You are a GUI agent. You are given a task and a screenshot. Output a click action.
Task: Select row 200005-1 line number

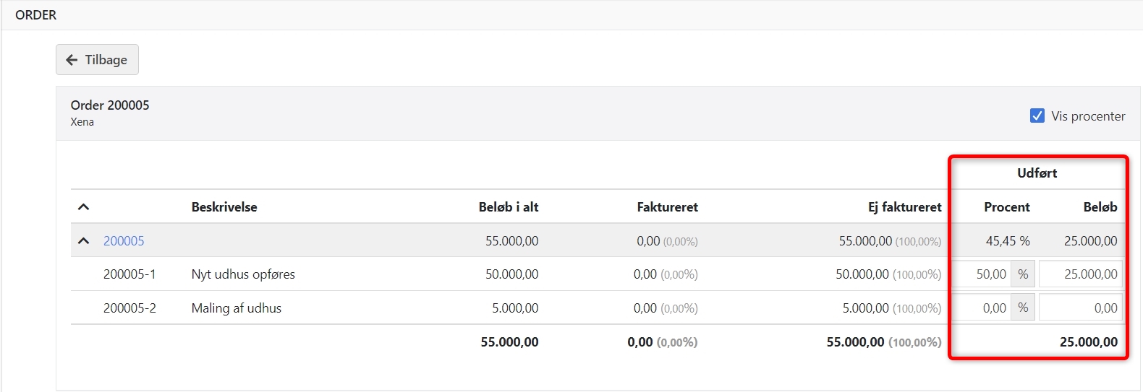(x=129, y=274)
